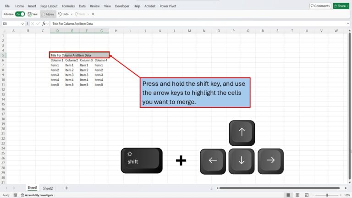
Task: Switch to the Insert ribbon tab
Action: pos(32,6)
